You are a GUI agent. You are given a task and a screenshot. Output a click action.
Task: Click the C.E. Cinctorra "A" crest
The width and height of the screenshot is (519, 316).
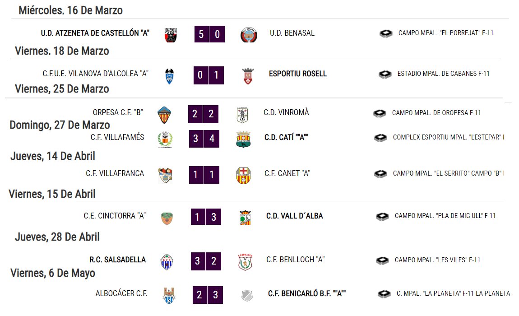[x=167, y=218]
